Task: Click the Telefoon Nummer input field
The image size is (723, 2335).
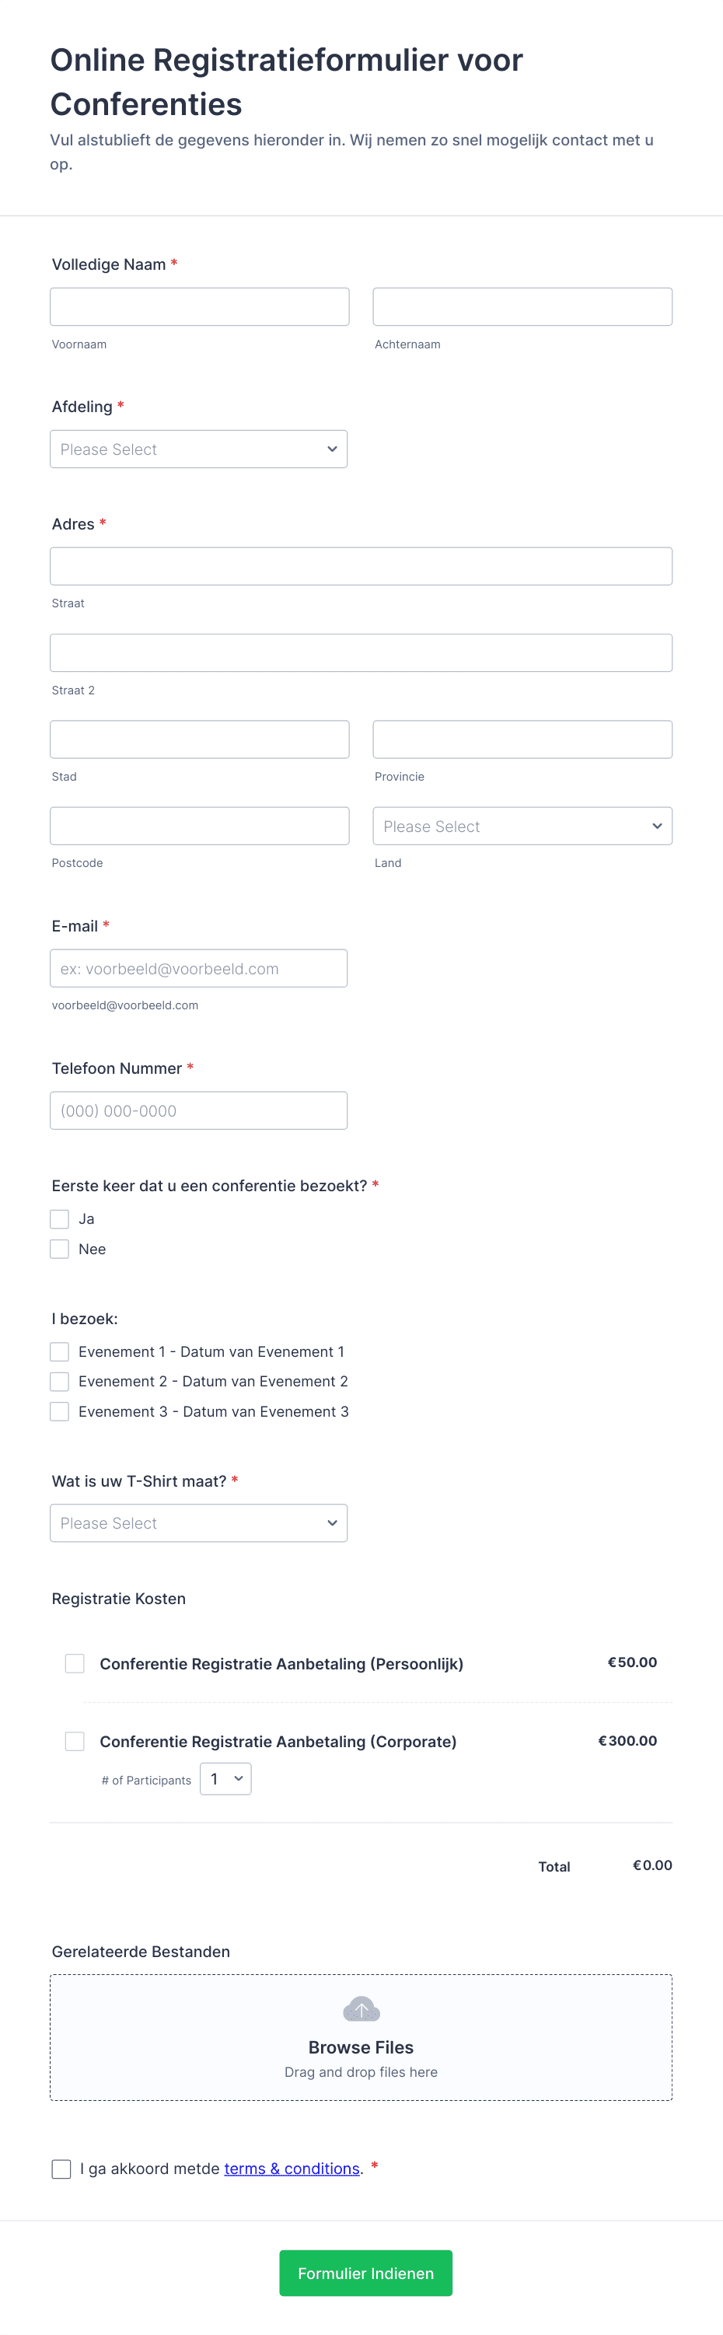Action: click(198, 1110)
